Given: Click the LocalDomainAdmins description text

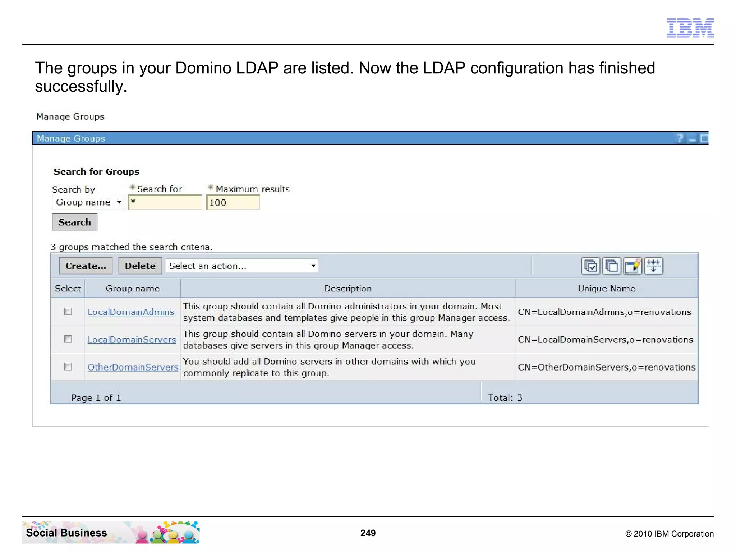Looking at the screenshot, I should pyautogui.click(x=346, y=312).
